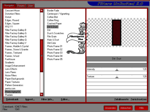Screen dimensions: 150x112
Task: Select Edges, Square category
Action: (12, 24)
